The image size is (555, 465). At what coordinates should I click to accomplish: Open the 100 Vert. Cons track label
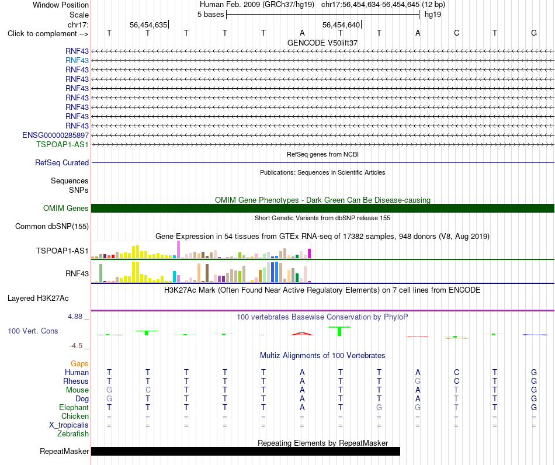click(33, 331)
